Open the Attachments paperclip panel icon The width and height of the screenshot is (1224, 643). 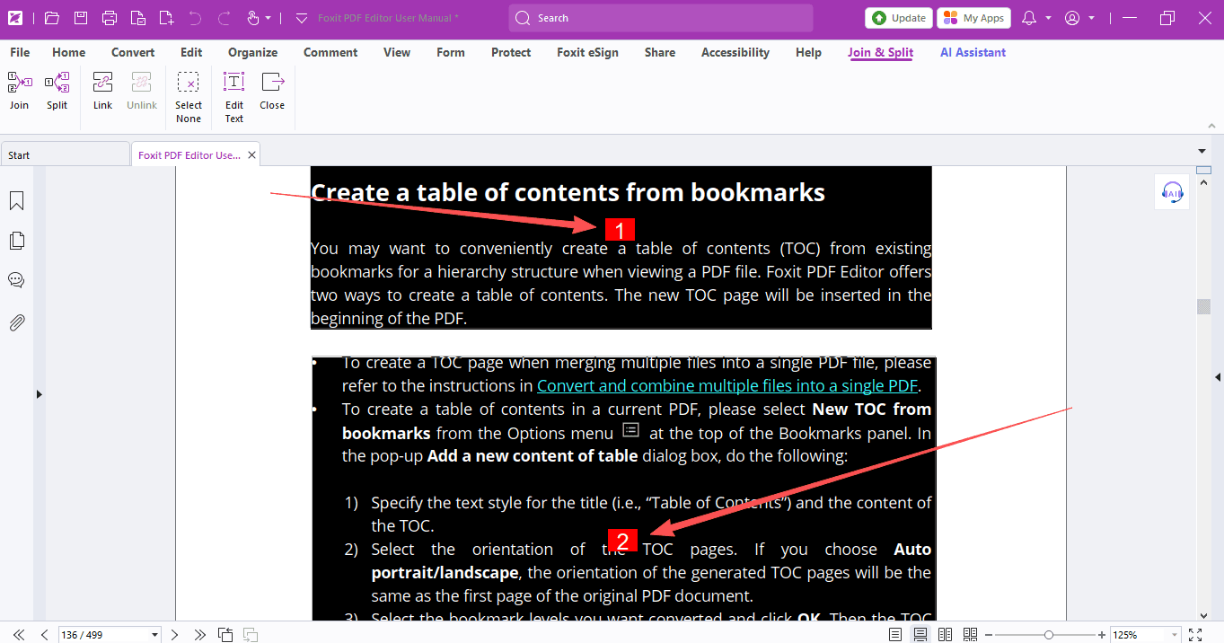[x=16, y=322]
